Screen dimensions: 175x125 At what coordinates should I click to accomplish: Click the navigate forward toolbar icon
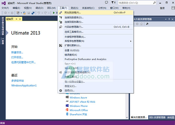[12, 13]
